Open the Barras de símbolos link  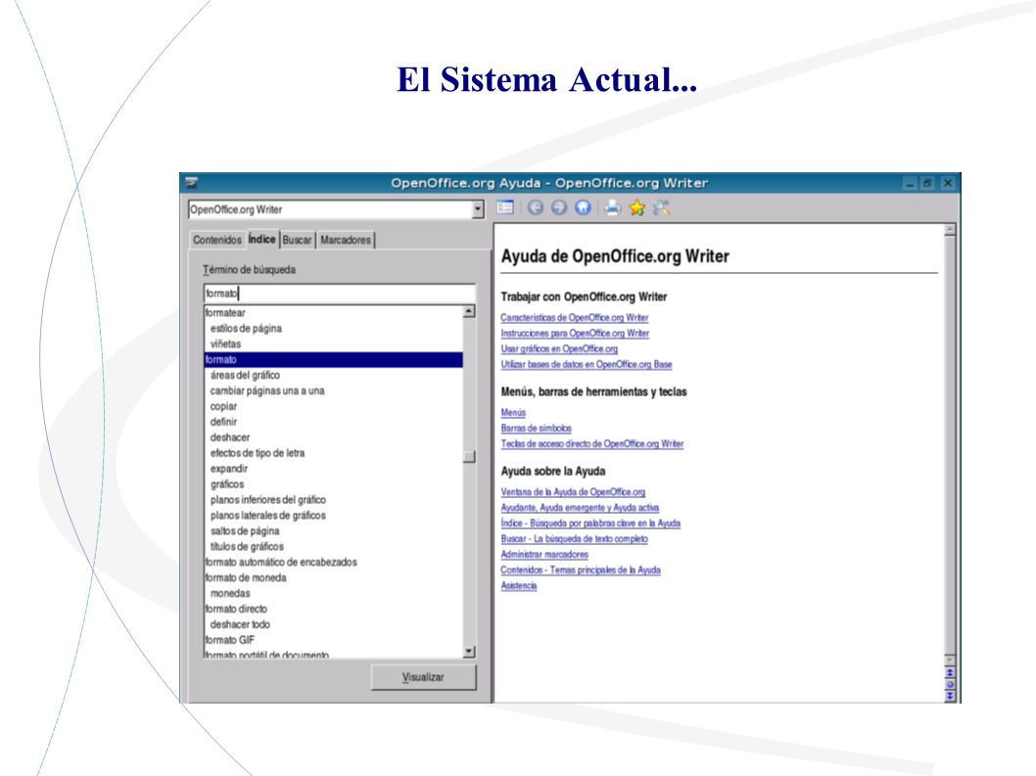click(x=536, y=429)
